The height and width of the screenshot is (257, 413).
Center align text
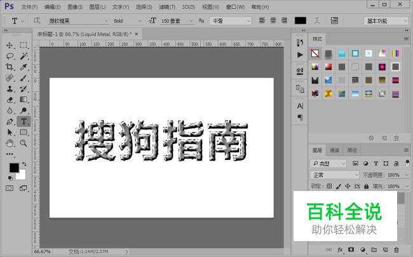click(273, 20)
